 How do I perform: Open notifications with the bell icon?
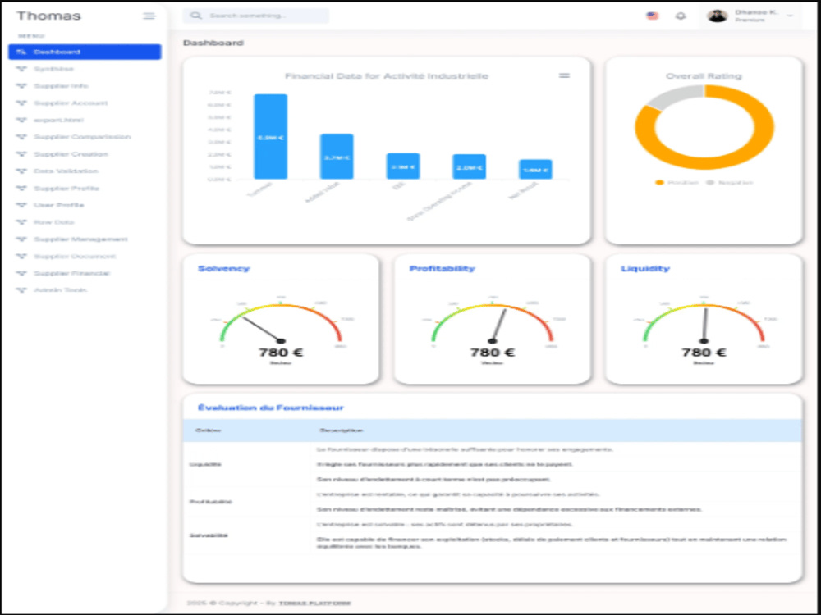pyautogui.click(x=681, y=16)
